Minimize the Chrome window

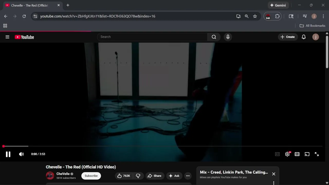pyautogui.click(x=299, y=5)
